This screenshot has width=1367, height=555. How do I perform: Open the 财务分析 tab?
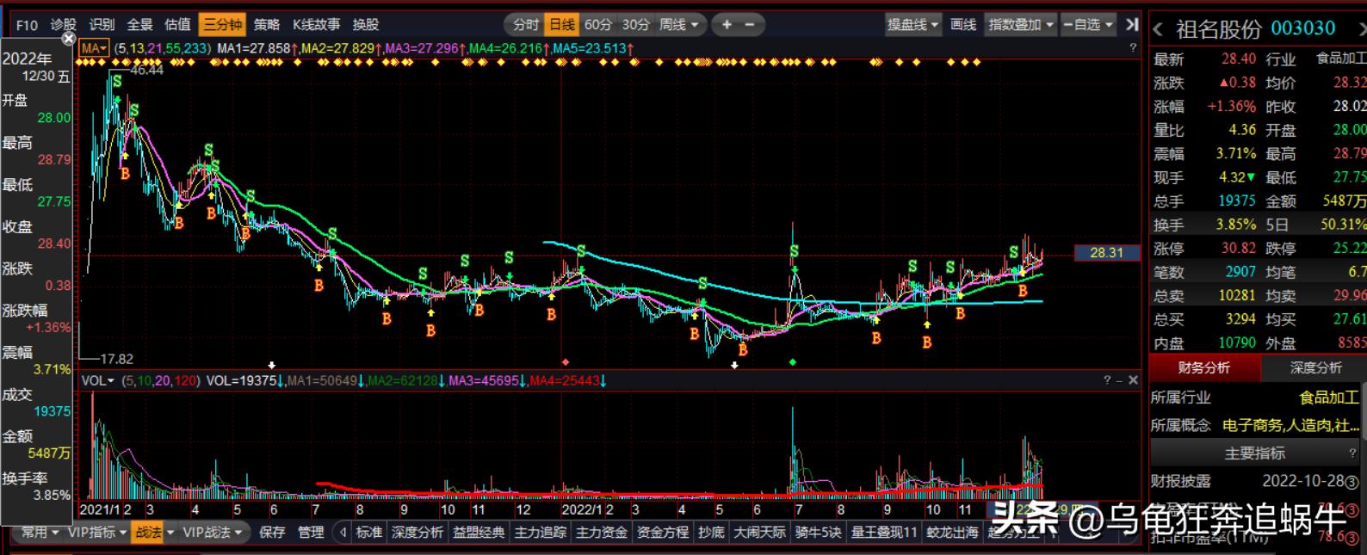tap(1203, 368)
